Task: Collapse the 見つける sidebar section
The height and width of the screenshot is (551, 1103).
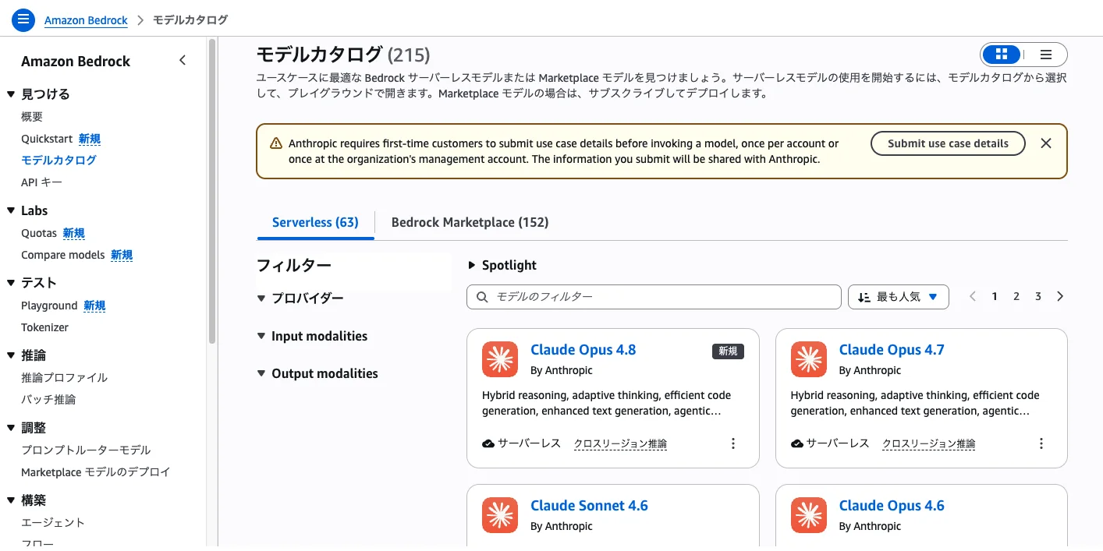Action: [x=11, y=94]
